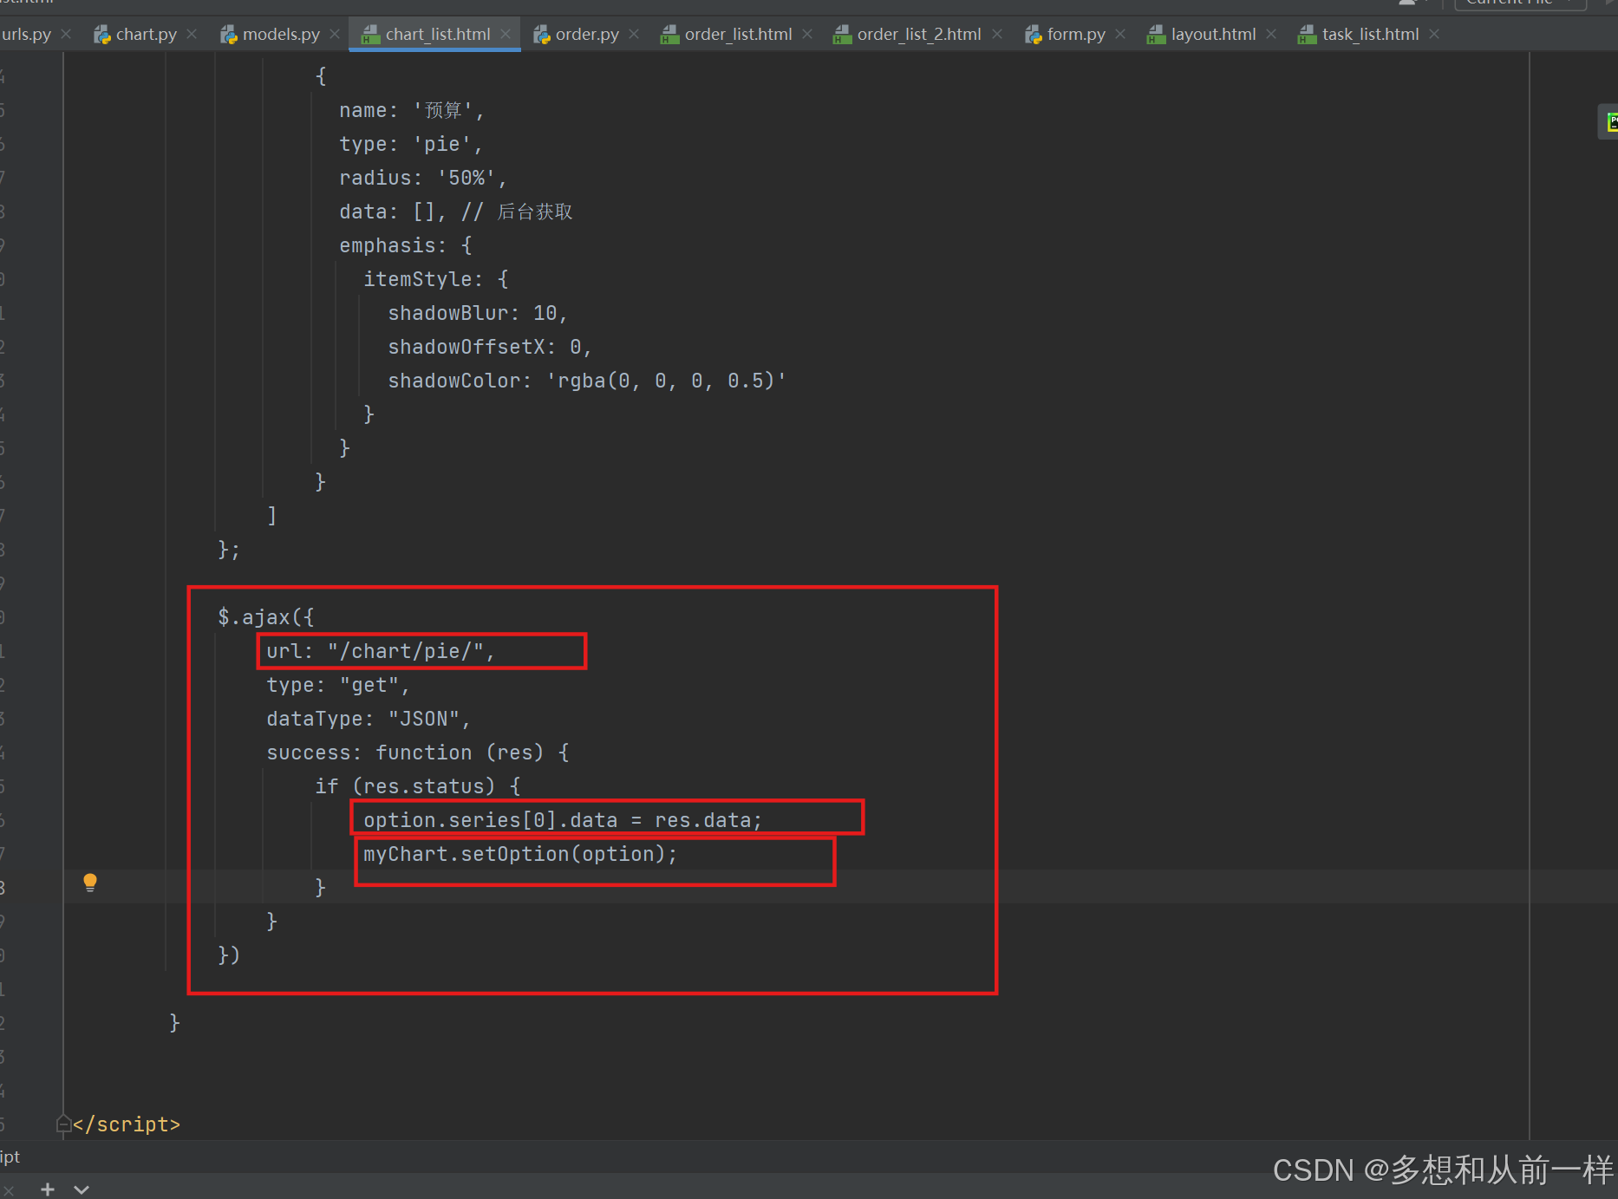Close the order_list_2.html tab
Image resolution: width=1618 pixels, height=1199 pixels.
point(997,34)
